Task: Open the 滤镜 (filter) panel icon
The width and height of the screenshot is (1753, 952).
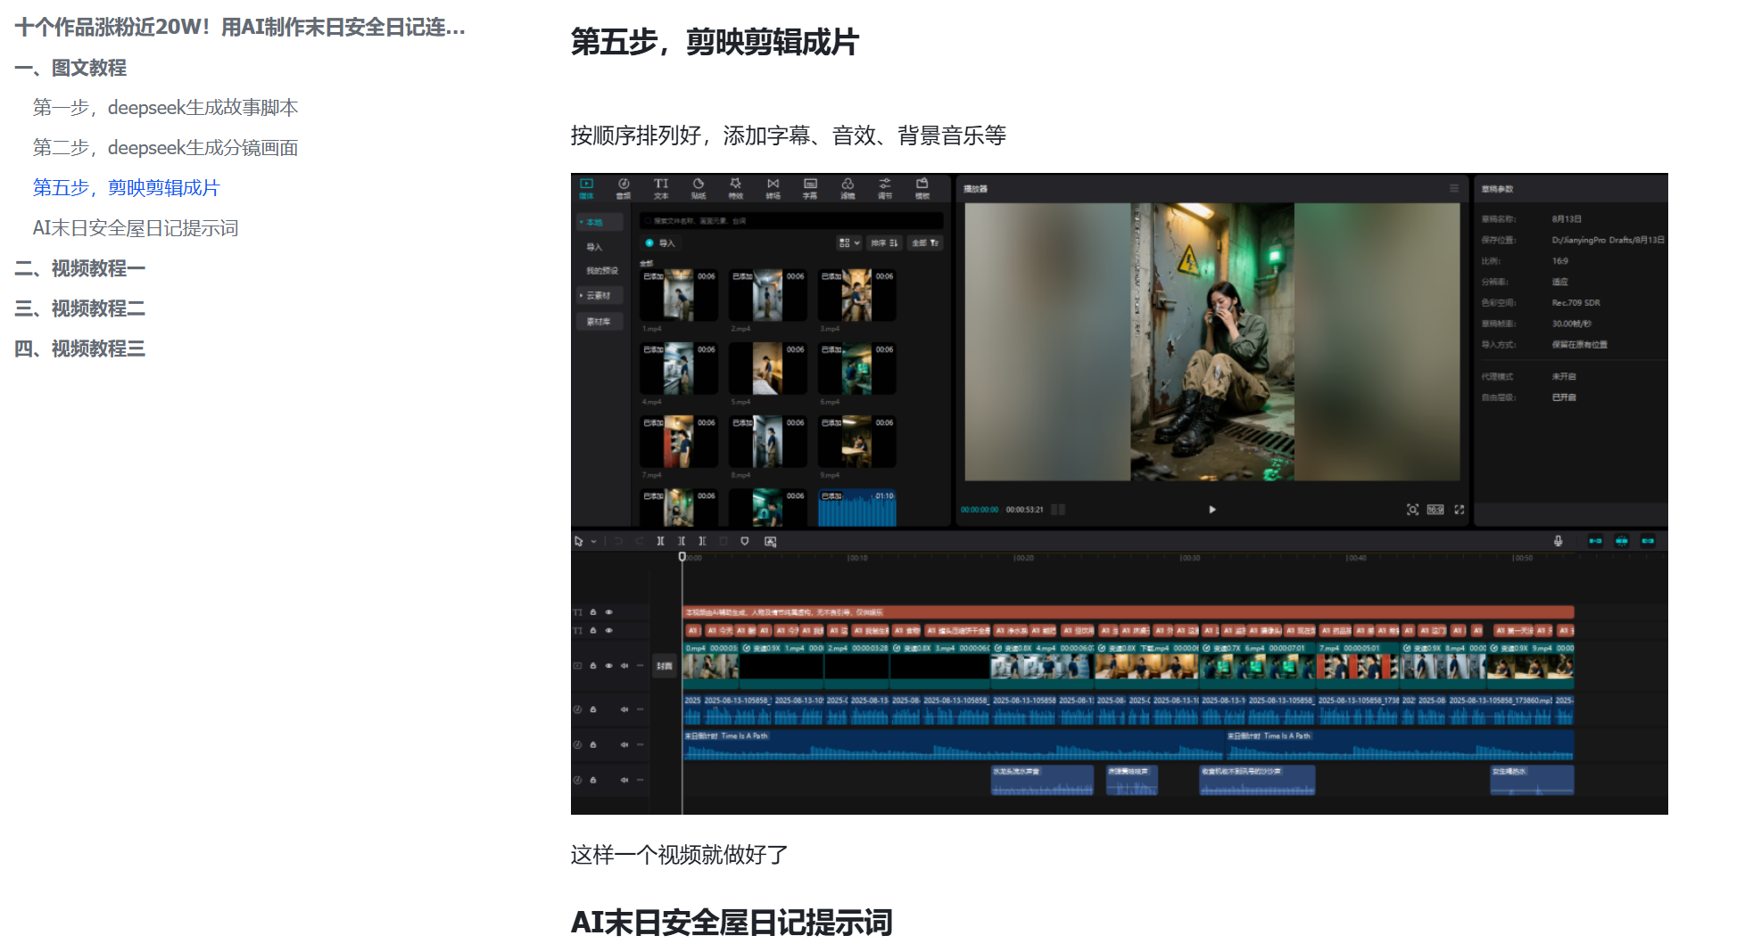Action: pos(848,187)
